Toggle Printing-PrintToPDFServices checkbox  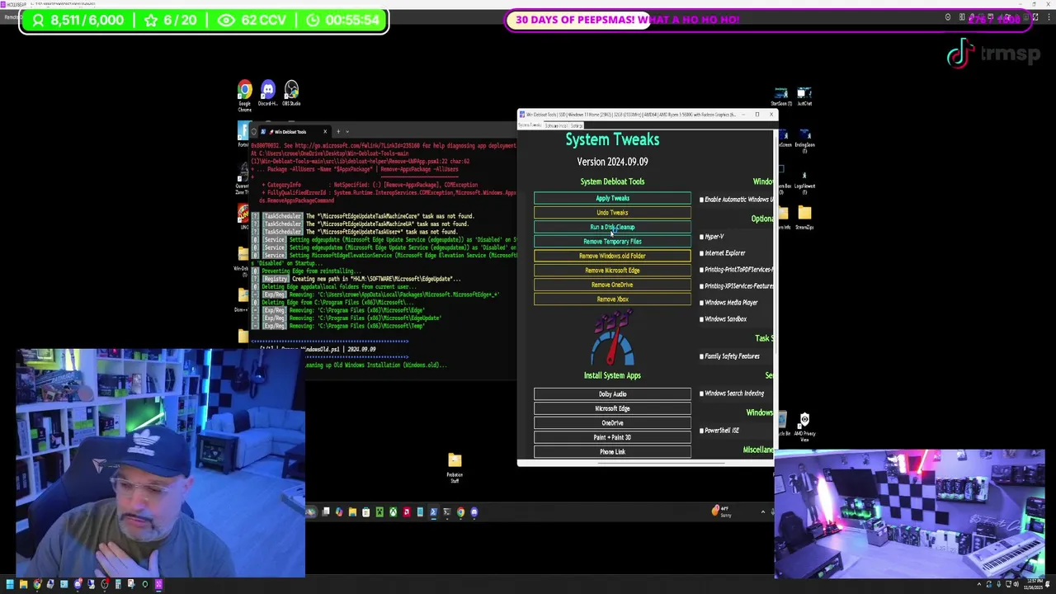click(x=702, y=270)
